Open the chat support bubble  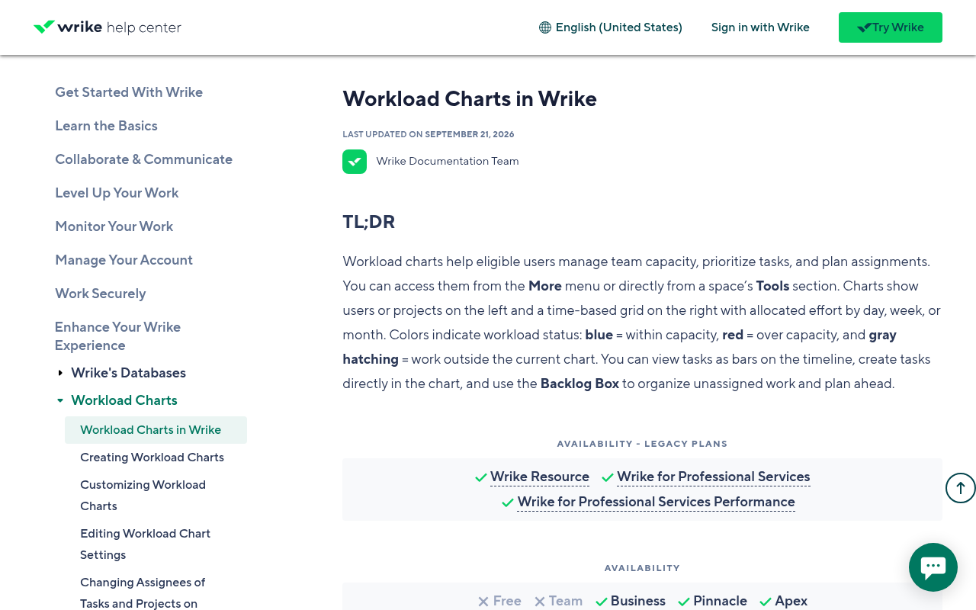tap(933, 567)
